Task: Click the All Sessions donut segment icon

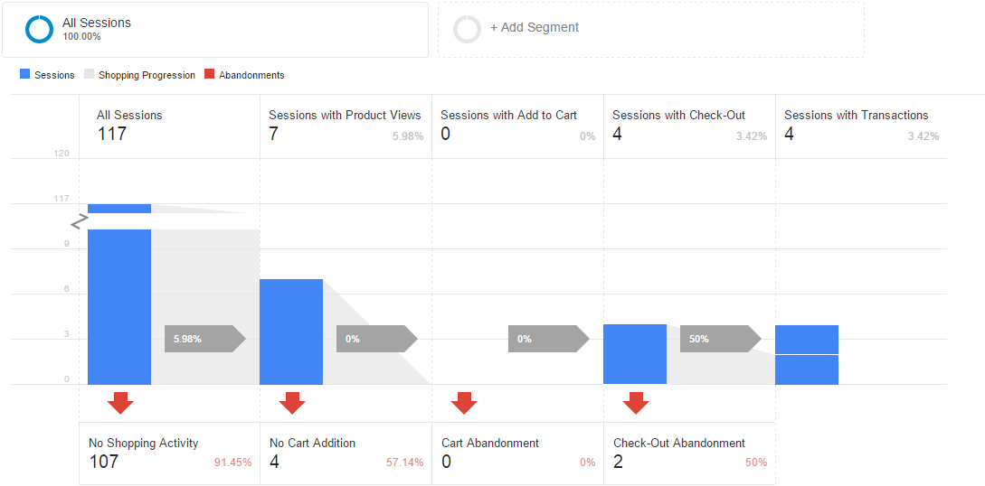Action: (40, 29)
